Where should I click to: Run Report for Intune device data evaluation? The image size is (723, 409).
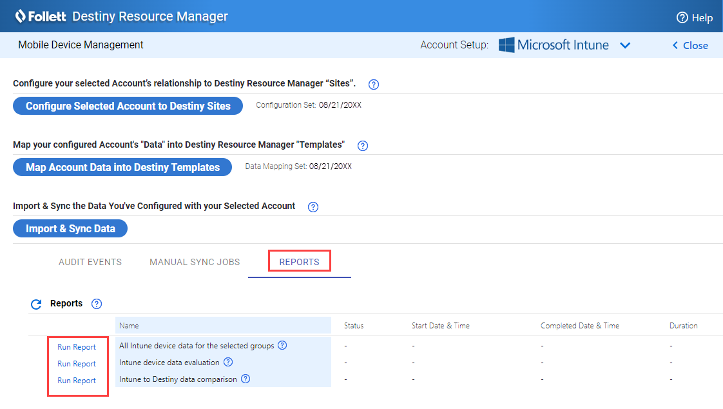click(x=77, y=363)
